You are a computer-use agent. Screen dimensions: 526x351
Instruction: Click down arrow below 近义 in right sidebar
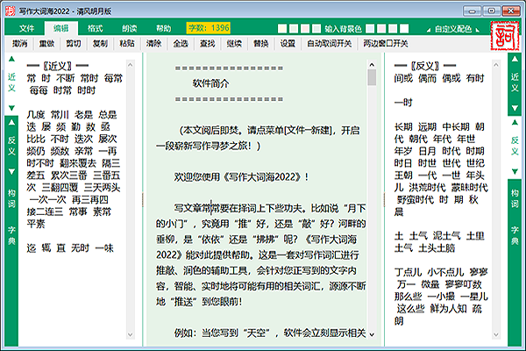click(x=515, y=108)
